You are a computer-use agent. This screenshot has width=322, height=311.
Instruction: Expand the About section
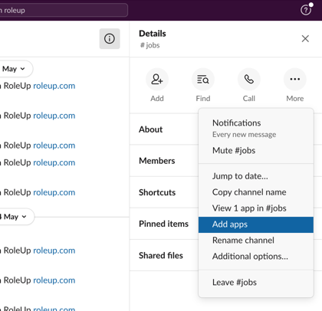pyautogui.click(x=164, y=129)
